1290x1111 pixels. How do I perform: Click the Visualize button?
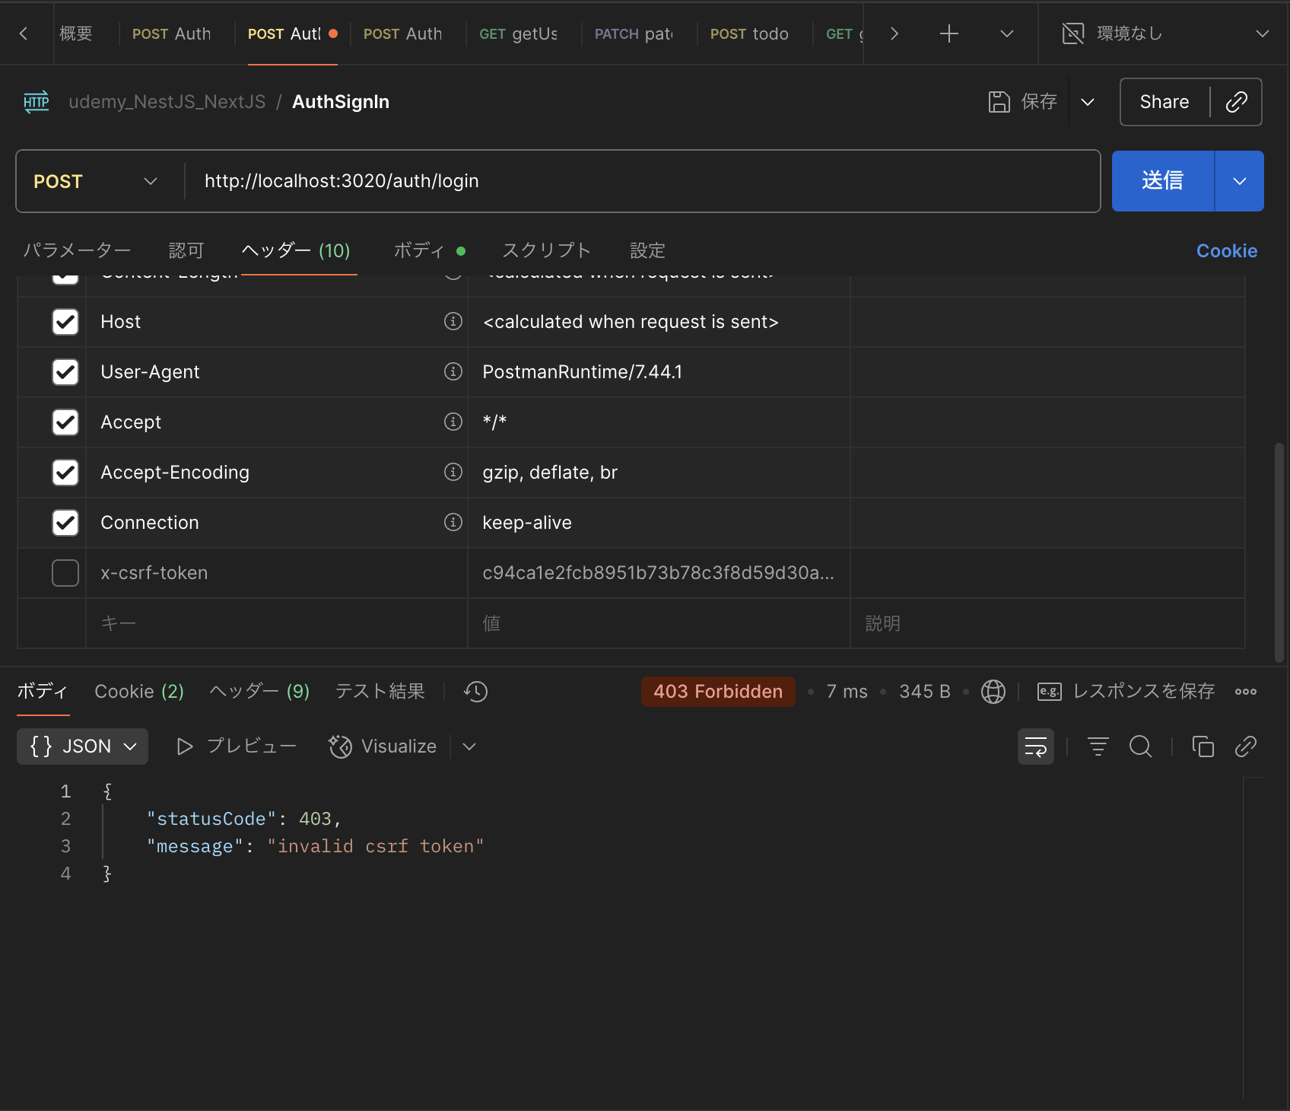[x=383, y=747]
